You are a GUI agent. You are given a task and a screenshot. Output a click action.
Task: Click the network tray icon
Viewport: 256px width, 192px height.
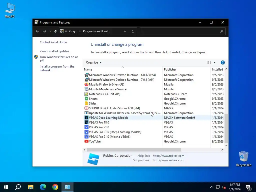[218, 187]
